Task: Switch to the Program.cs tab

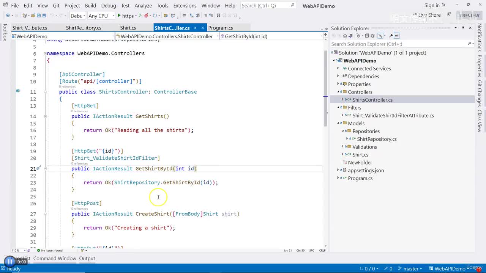Action: coord(221,28)
